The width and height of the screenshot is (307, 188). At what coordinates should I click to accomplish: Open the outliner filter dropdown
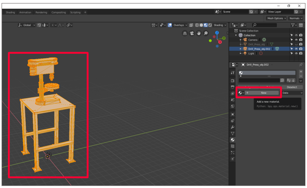pyautogui.click(x=294, y=25)
